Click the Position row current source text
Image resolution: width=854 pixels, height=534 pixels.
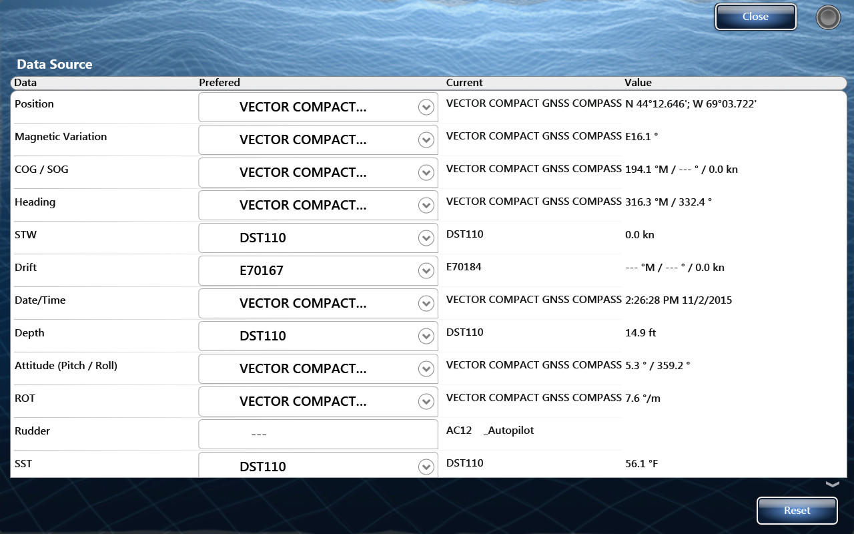pos(534,103)
